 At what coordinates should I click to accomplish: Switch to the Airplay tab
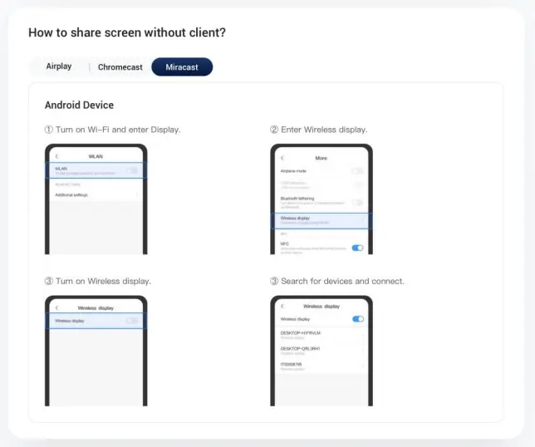[59, 66]
